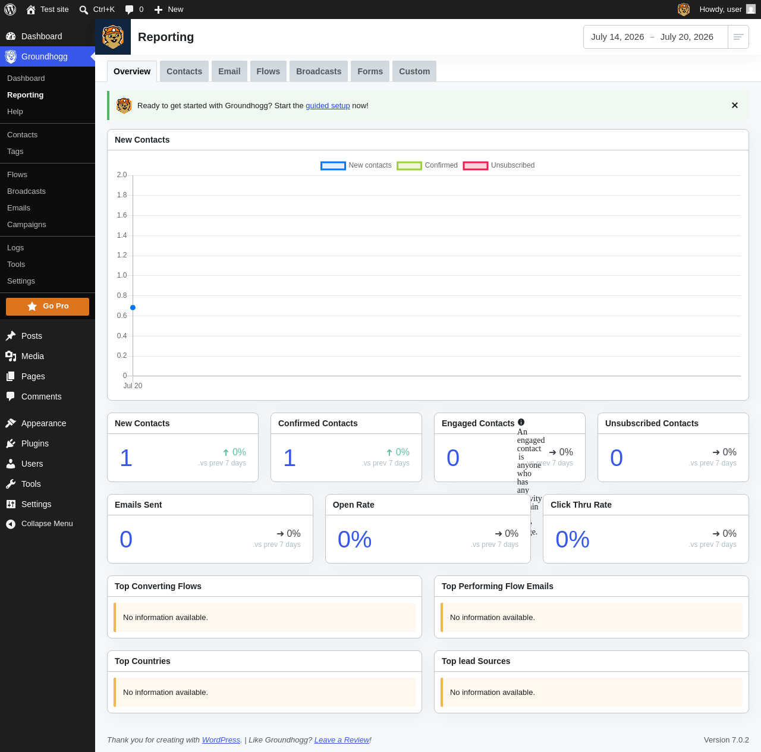Screen dimensions: 761x752
Task: Open Posts pin icon
Action: tap(11, 336)
